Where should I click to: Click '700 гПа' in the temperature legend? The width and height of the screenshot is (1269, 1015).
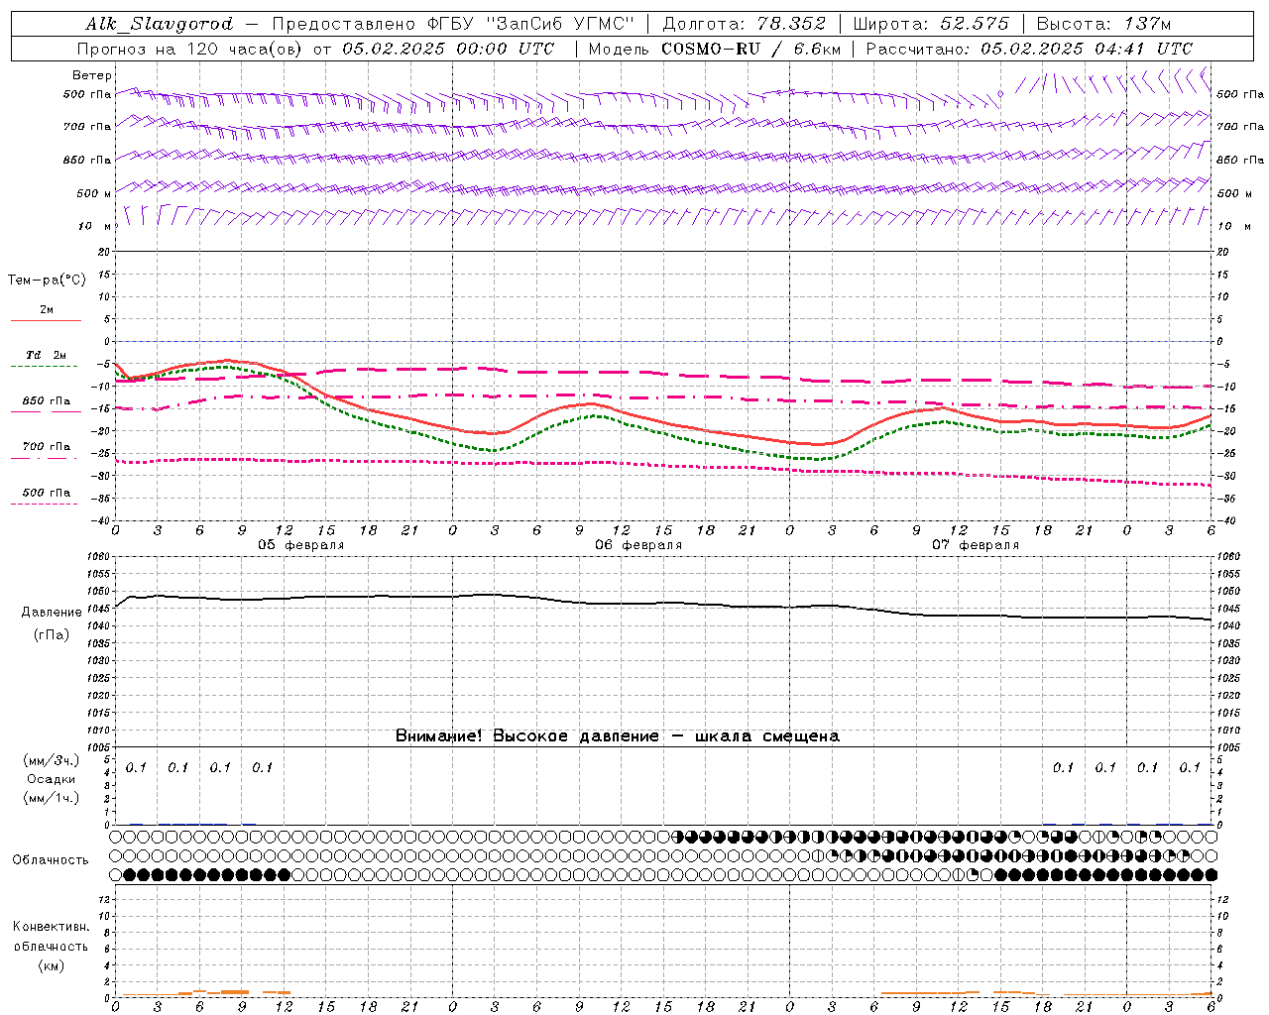pos(46,447)
